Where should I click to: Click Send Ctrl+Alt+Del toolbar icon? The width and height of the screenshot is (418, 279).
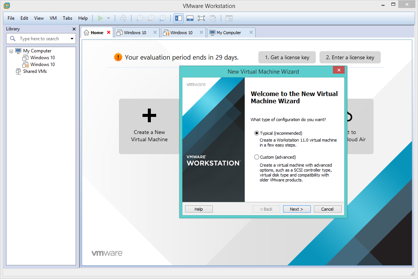point(123,18)
